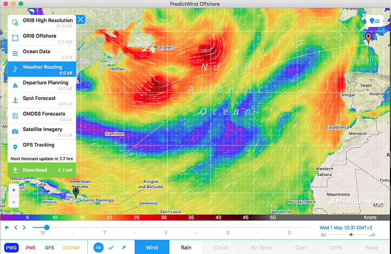Switch to the Gust tab
The image size is (391, 254).
point(301,247)
